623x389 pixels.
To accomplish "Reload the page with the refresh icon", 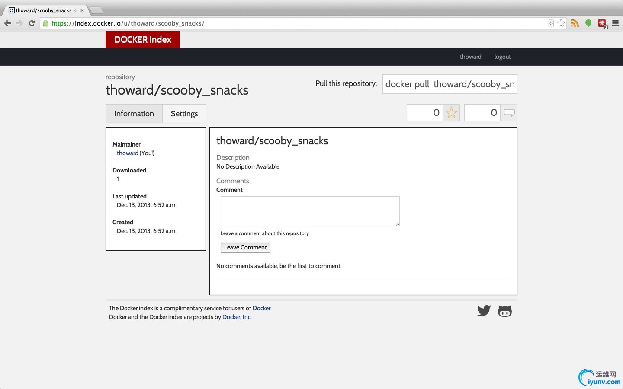I will 32,23.
